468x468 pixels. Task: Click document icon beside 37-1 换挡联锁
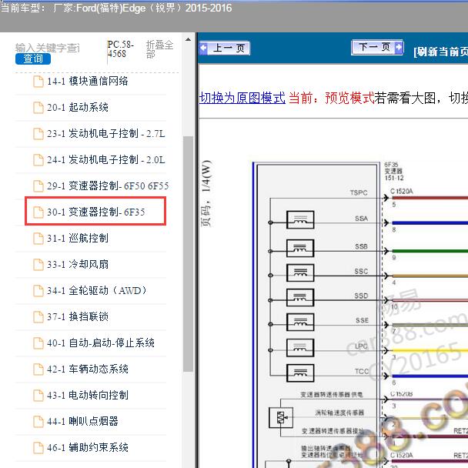[38, 317]
